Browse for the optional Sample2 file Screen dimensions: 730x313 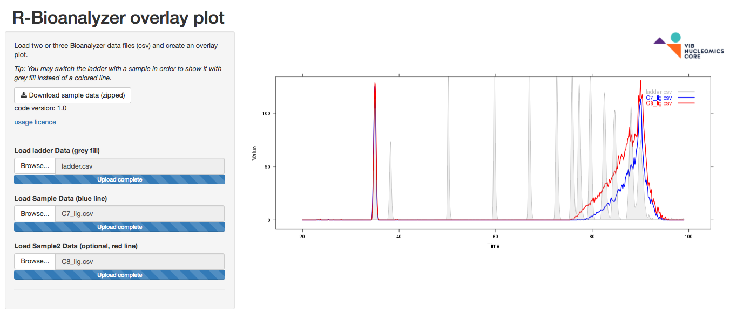click(35, 261)
